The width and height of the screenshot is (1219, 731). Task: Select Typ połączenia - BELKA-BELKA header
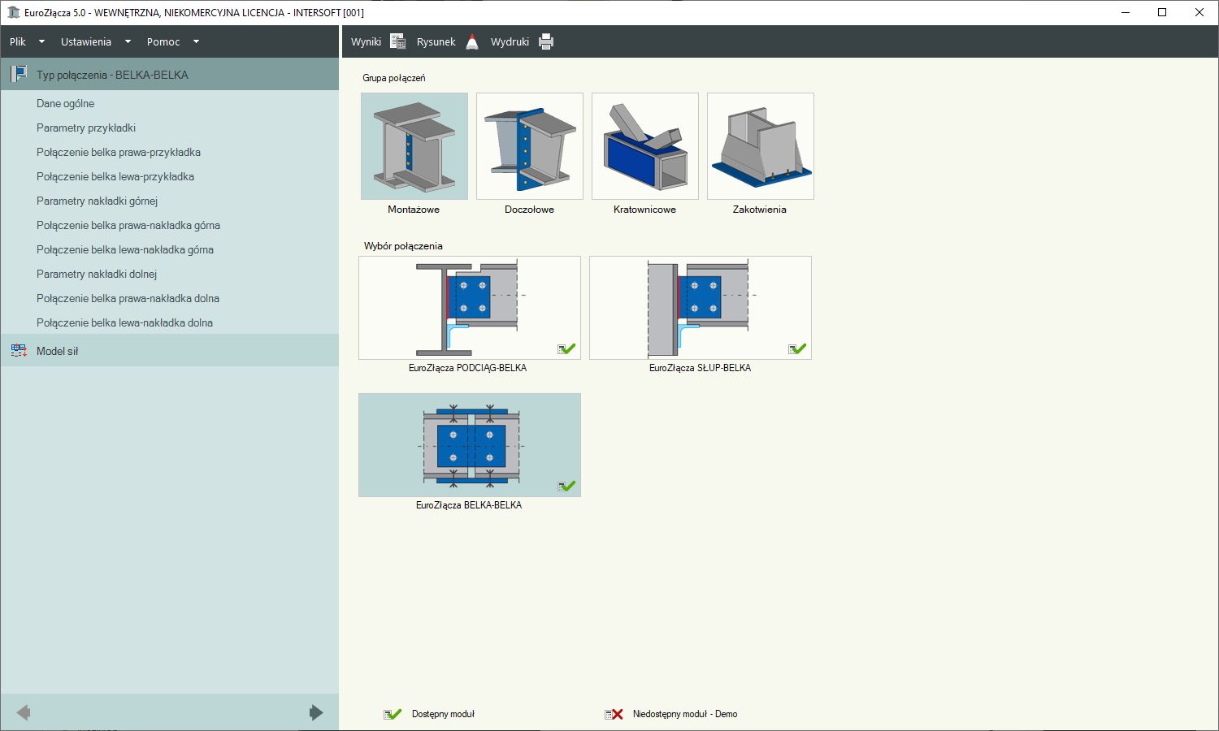pyautogui.click(x=170, y=74)
